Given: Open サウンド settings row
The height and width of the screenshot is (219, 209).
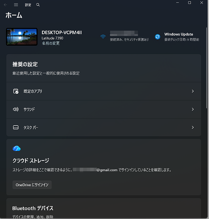Looking at the screenshot, I should click(104, 109).
